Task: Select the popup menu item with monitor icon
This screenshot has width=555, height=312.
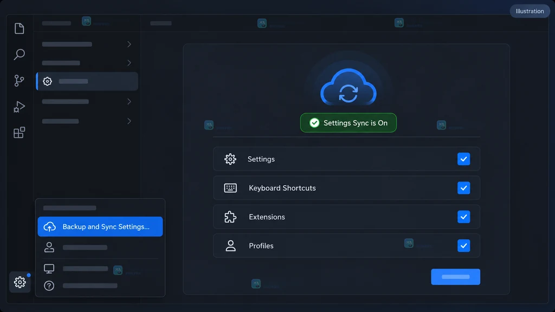Action: pyautogui.click(x=100, y=269)
